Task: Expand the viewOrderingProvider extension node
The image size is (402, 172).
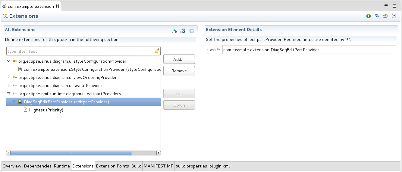Action: point(9,77)
